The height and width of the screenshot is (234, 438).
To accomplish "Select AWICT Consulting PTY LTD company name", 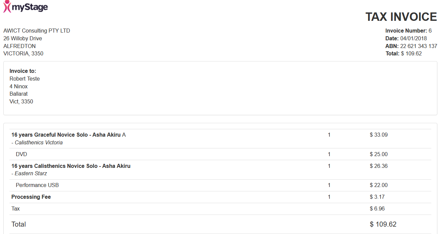I will click(37, 31).
